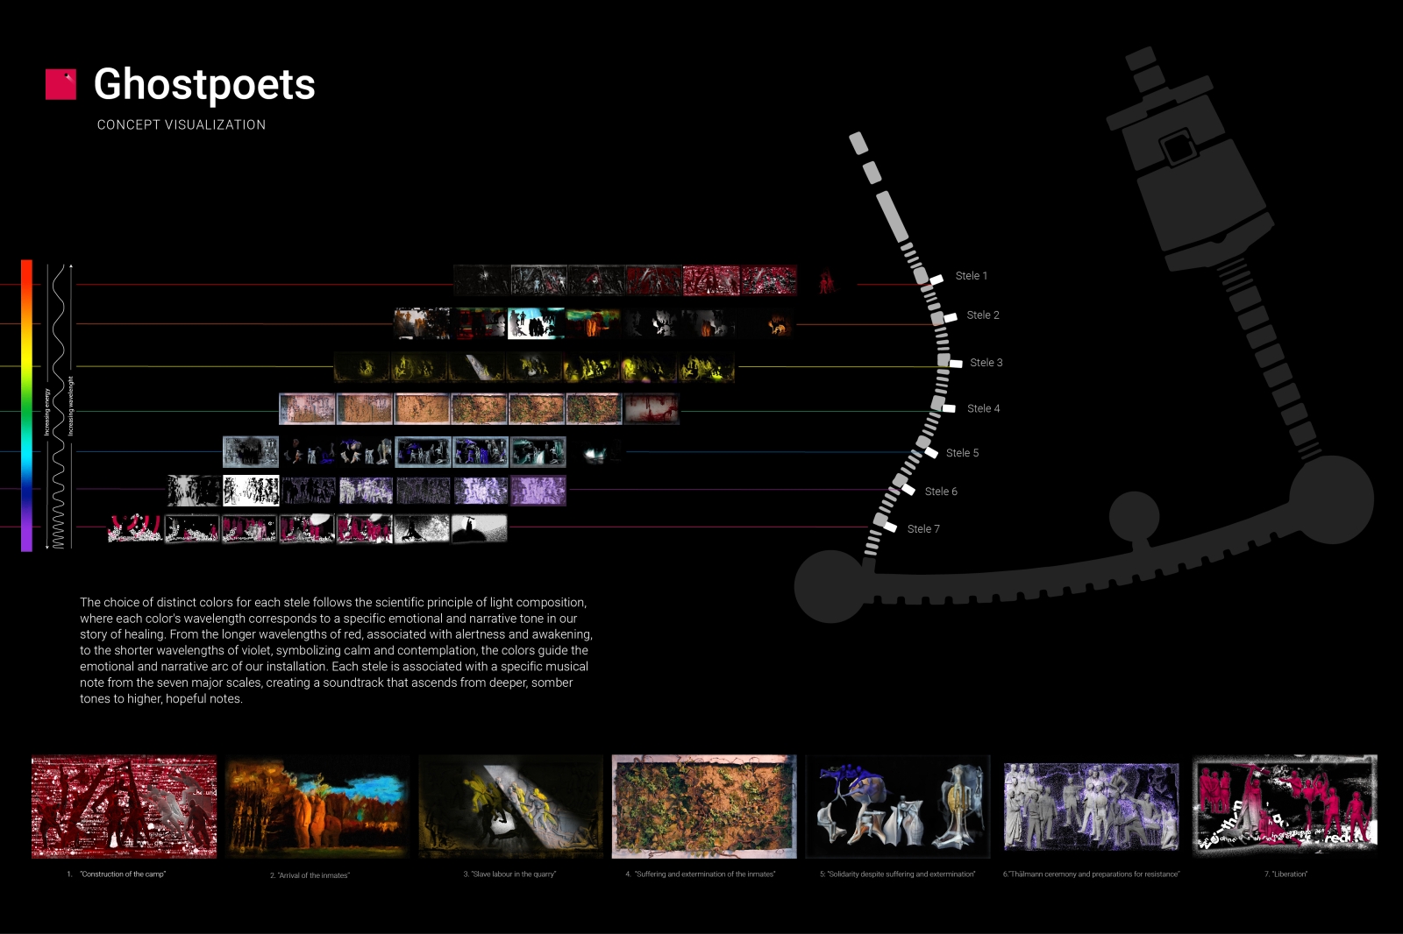The width and height of the screenshot is (1403, 934).
Task: Click the CONCEPT VISUALIZATION subtitle
Action: coord(182,125)
